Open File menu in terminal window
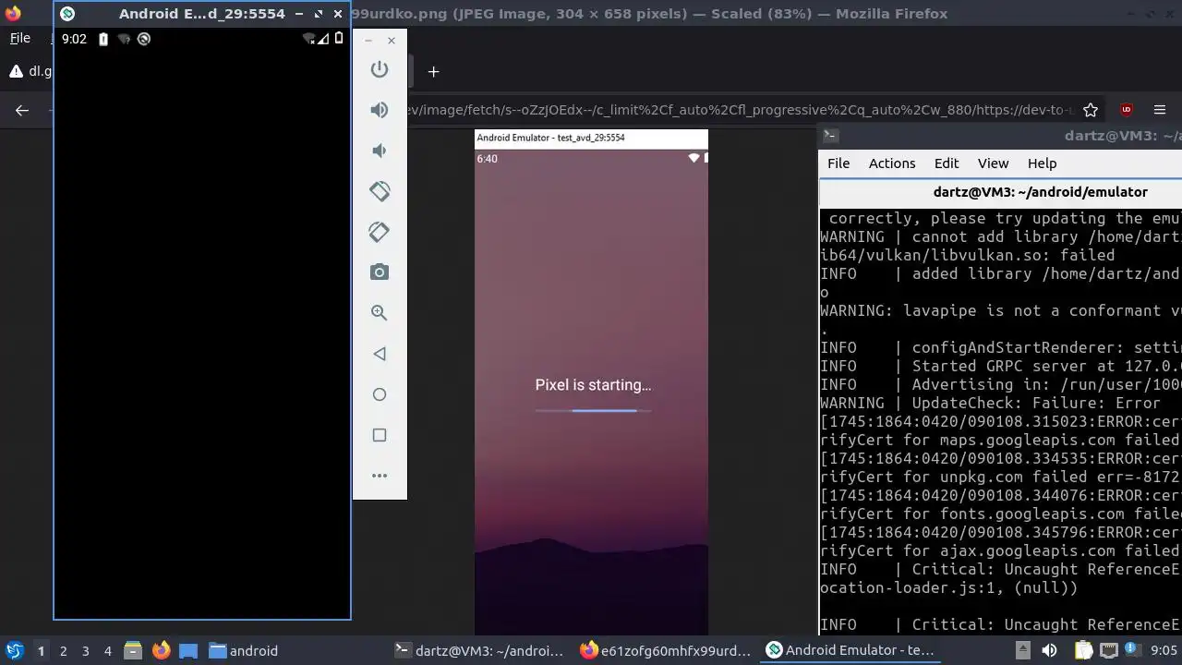 pyautogui.click(x=838, y=163)
